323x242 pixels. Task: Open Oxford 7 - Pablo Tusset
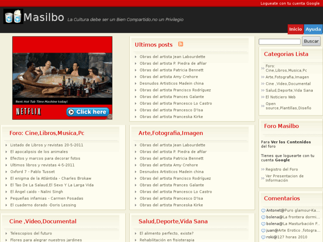click(x=32, y=172)
